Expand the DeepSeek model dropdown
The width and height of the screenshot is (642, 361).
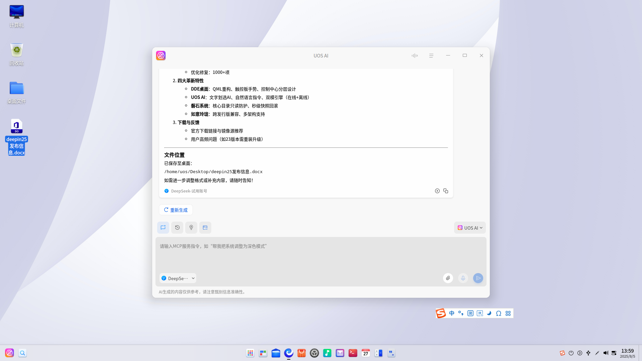pos(178,278)
